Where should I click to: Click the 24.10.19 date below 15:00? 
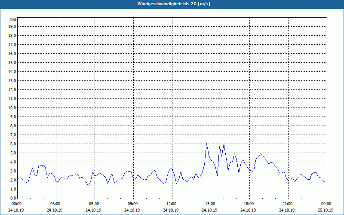pyautogui.click(x=209, y=210)
